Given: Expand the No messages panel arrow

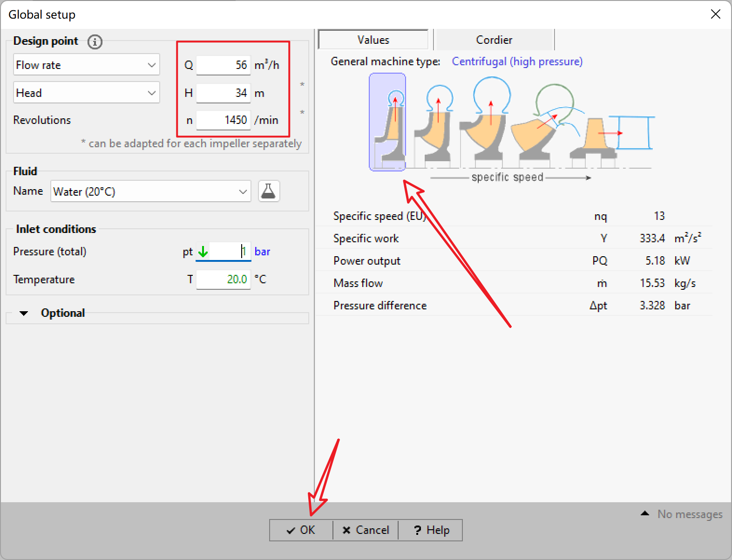Looking at the screenshot, I should [645, 513].
